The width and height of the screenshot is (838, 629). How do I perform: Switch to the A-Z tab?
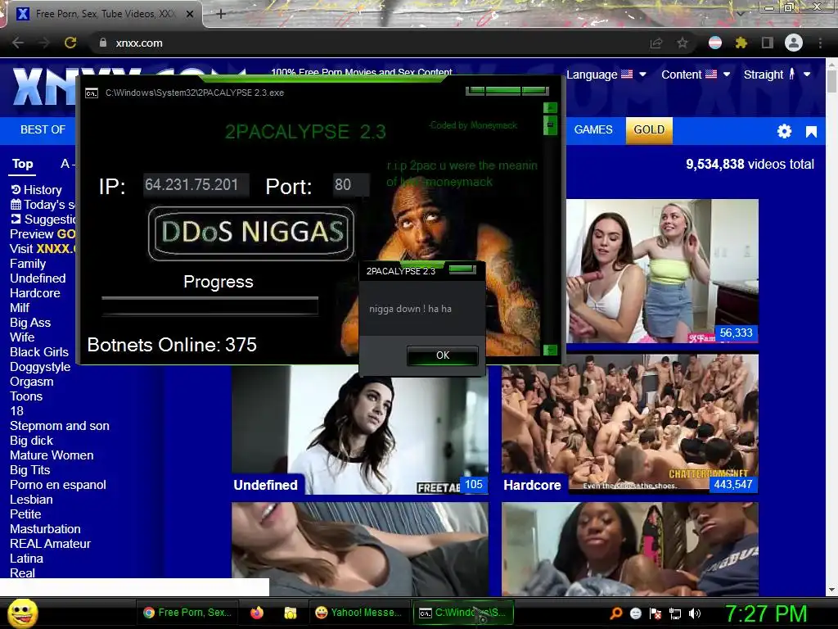[68, 164]
